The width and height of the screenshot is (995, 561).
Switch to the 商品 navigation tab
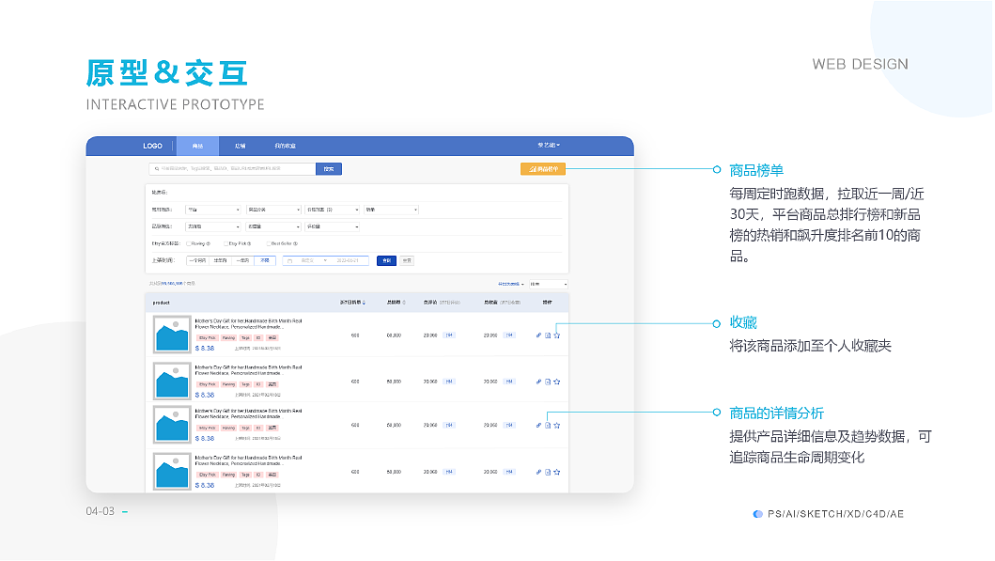tap(197, 146)
